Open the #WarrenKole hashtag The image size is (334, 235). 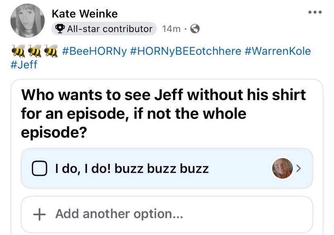point(278,51)
